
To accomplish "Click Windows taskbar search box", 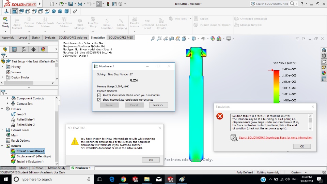I will tap(52, 179).
